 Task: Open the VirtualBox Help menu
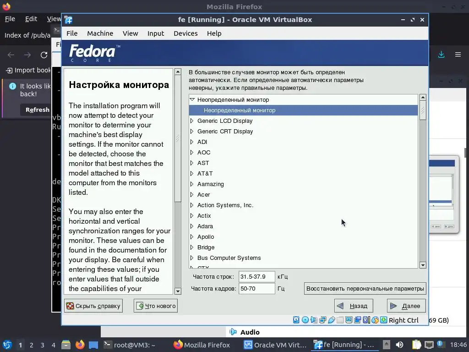click(214, 33)
